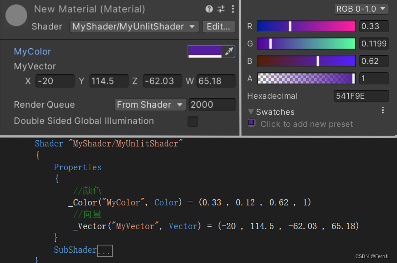Select the purple swatch preset
Screen dimensions: 397x263
251,123
